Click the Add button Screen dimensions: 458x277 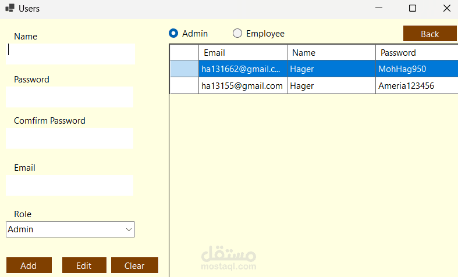click(x=29, y=265)
